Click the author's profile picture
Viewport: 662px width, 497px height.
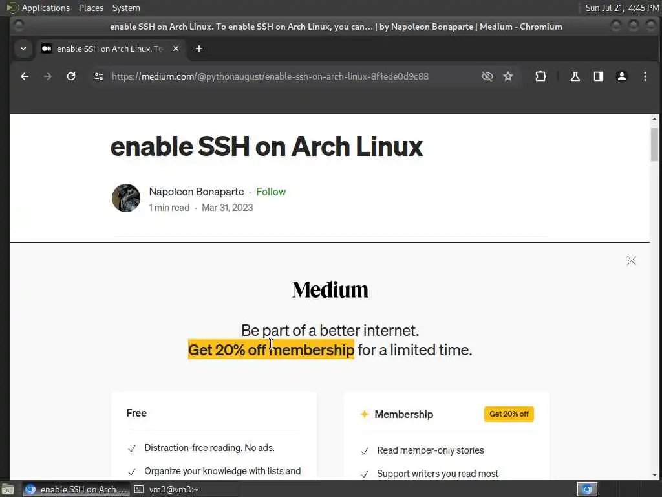pyautogui.click(x=126, y=198)
